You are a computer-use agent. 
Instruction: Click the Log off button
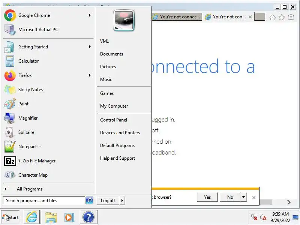click(108, 201)
